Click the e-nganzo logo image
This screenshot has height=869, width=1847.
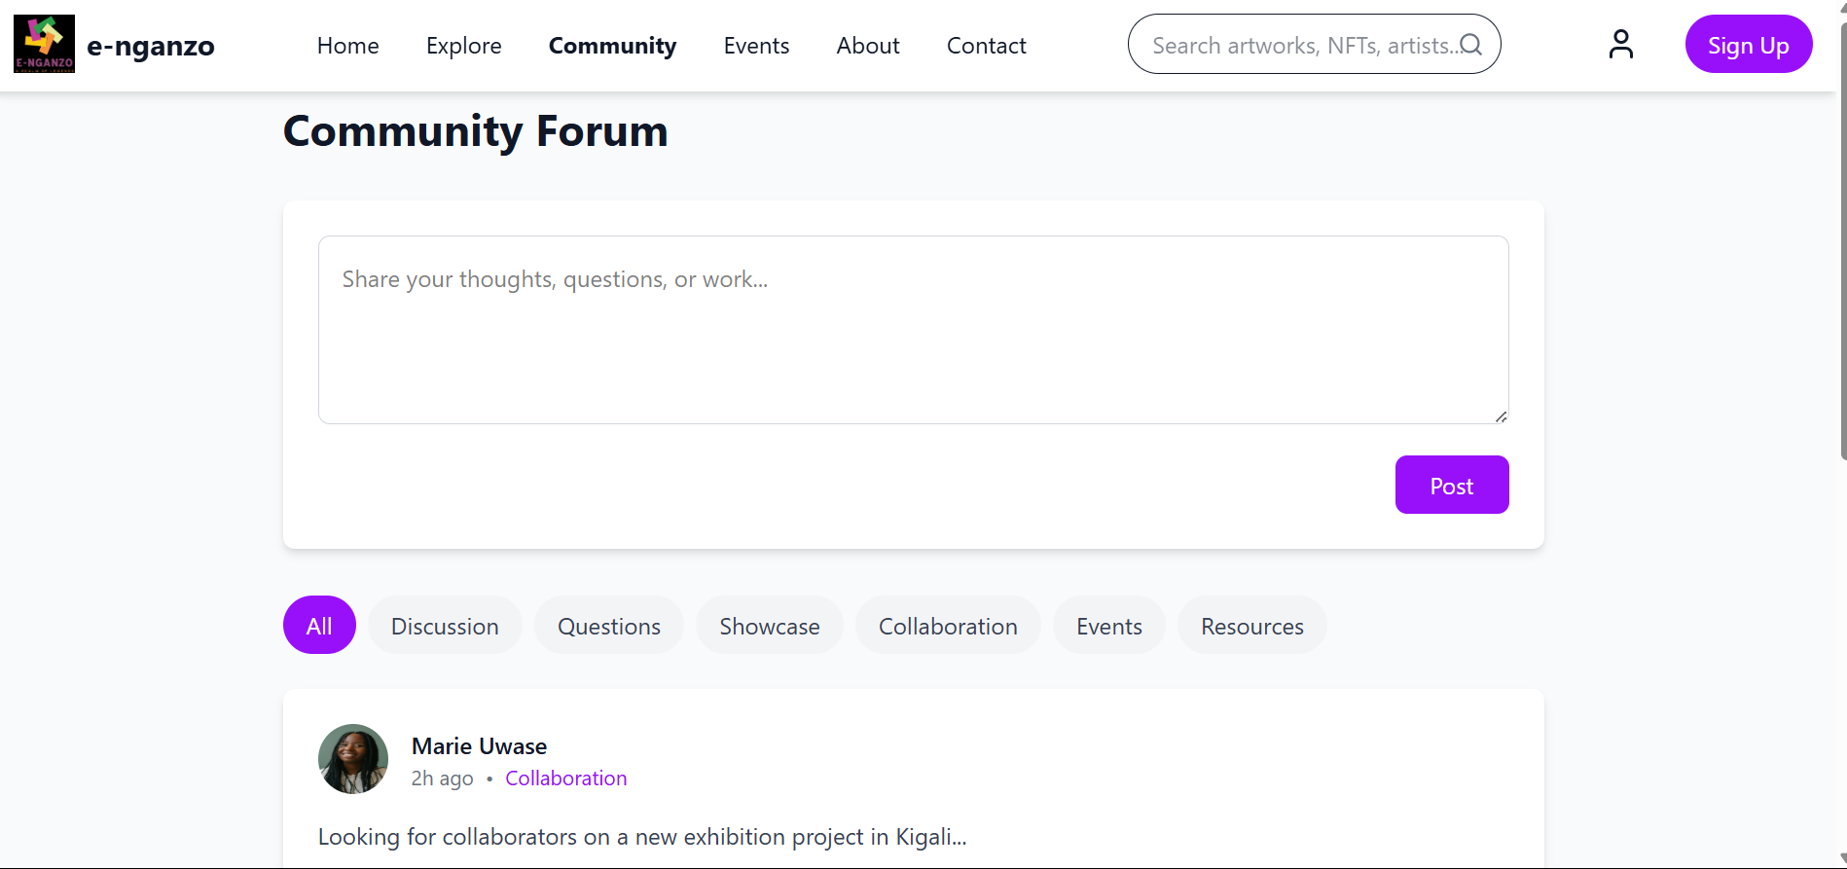tap(44, 44)
